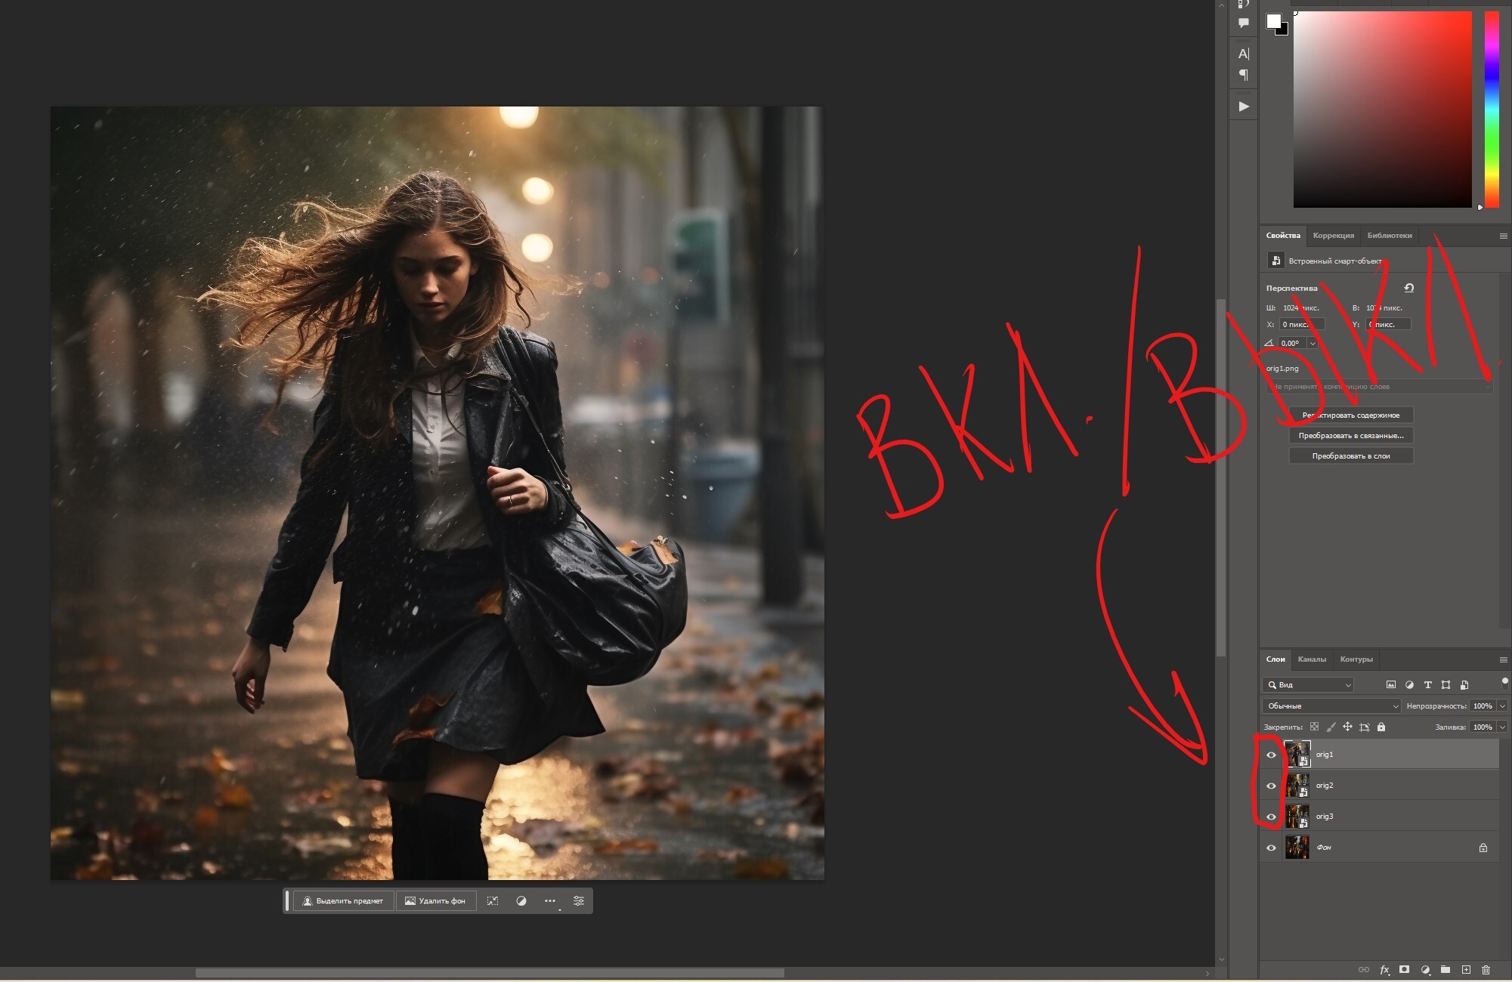
Task: Filter layers by type (T icon)
Action: tap(1427, 685)
